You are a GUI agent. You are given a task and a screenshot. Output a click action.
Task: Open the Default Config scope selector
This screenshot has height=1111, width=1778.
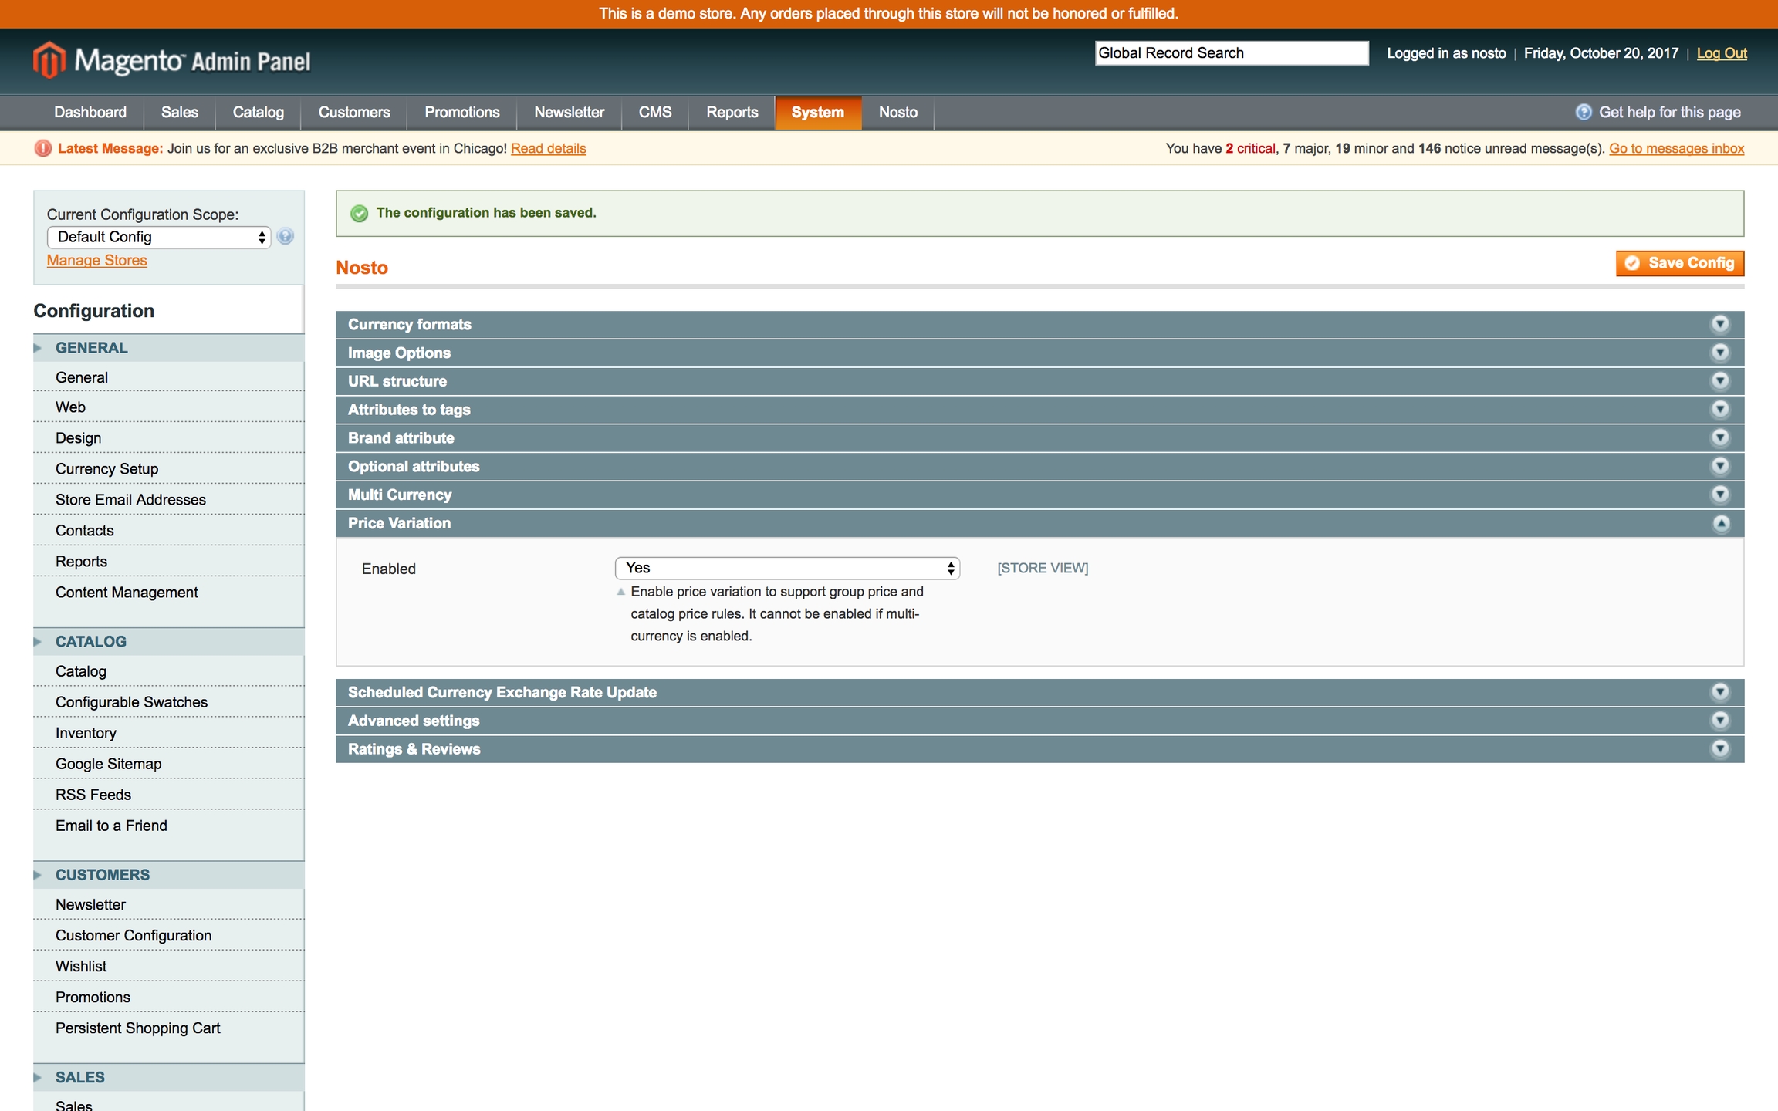click(x=159, y=238)
